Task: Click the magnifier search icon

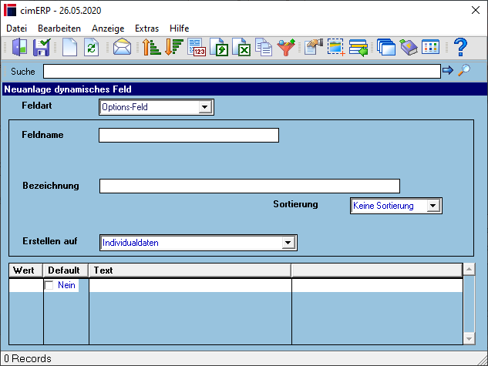Action: (464, 70)
